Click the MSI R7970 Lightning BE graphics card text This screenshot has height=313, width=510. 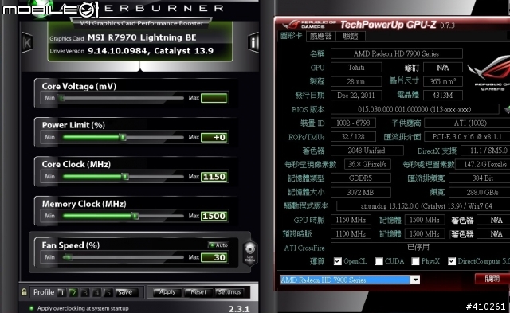pyautogui.click(x=142, y=37)
